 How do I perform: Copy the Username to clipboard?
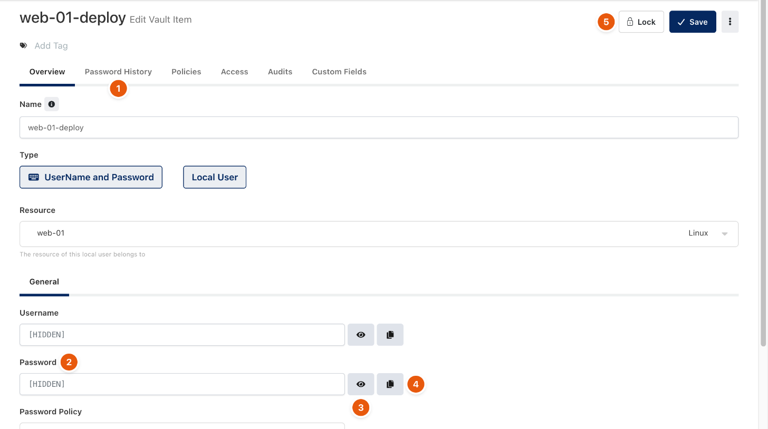[x=390, y=335]
